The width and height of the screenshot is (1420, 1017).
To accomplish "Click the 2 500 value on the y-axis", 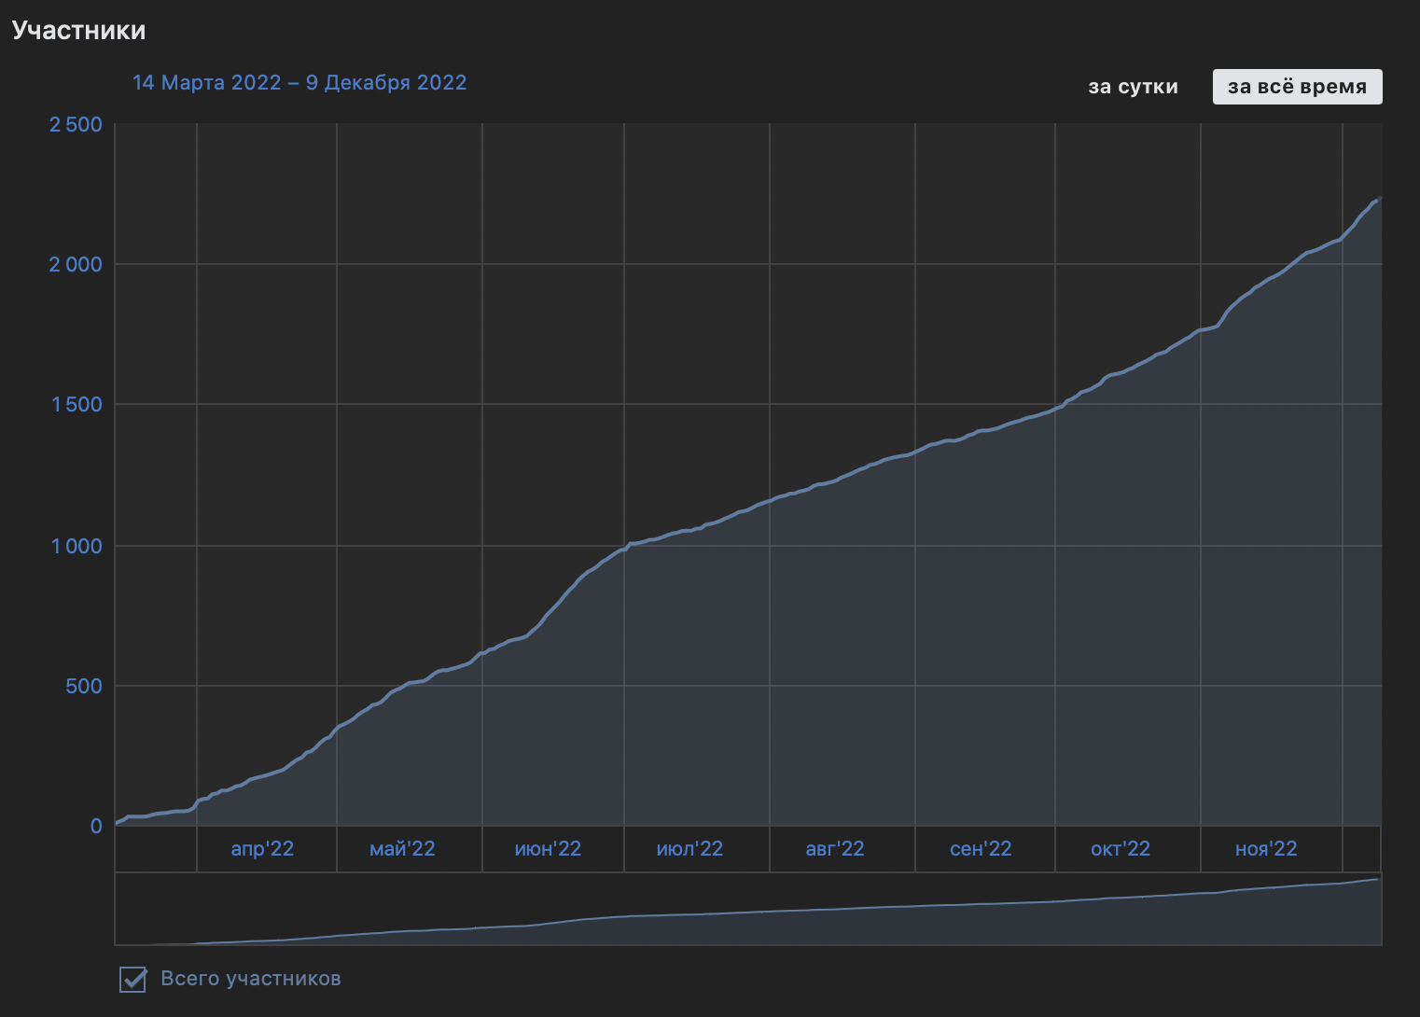I will pyautogui.click(x=76, y=123).
